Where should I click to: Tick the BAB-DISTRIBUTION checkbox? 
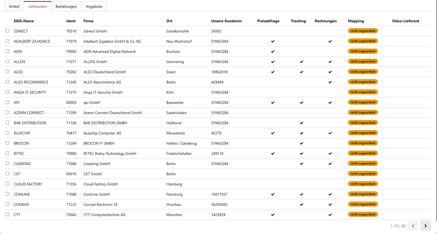pyautogui.click(x=8, y=123)
